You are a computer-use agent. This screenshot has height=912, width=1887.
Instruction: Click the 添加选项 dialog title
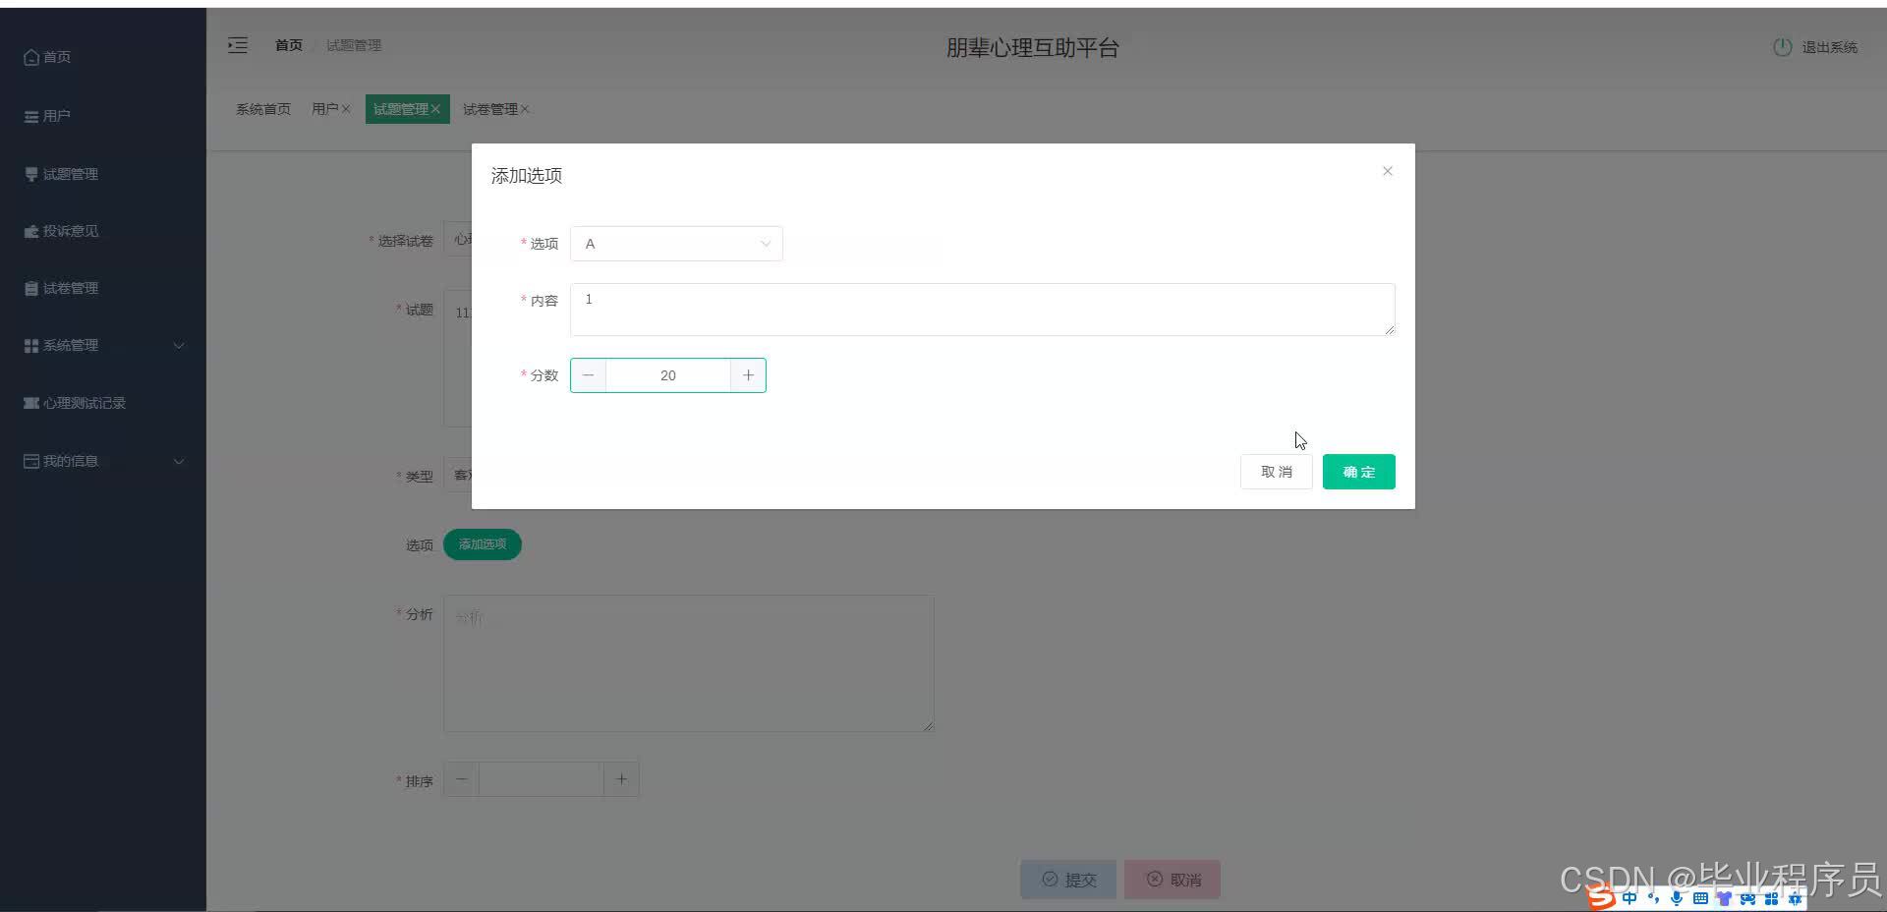tap(527, 176)
